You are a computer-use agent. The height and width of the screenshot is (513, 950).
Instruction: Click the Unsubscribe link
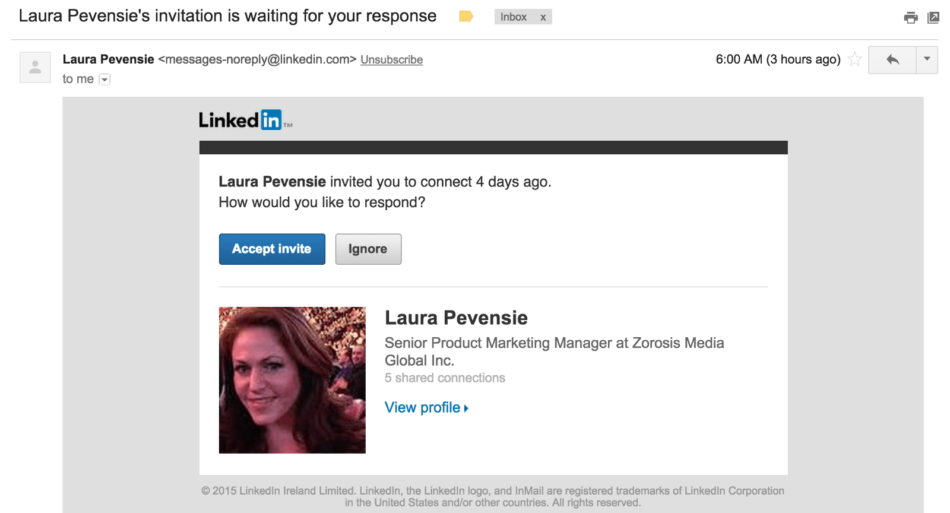coord(392,60)
